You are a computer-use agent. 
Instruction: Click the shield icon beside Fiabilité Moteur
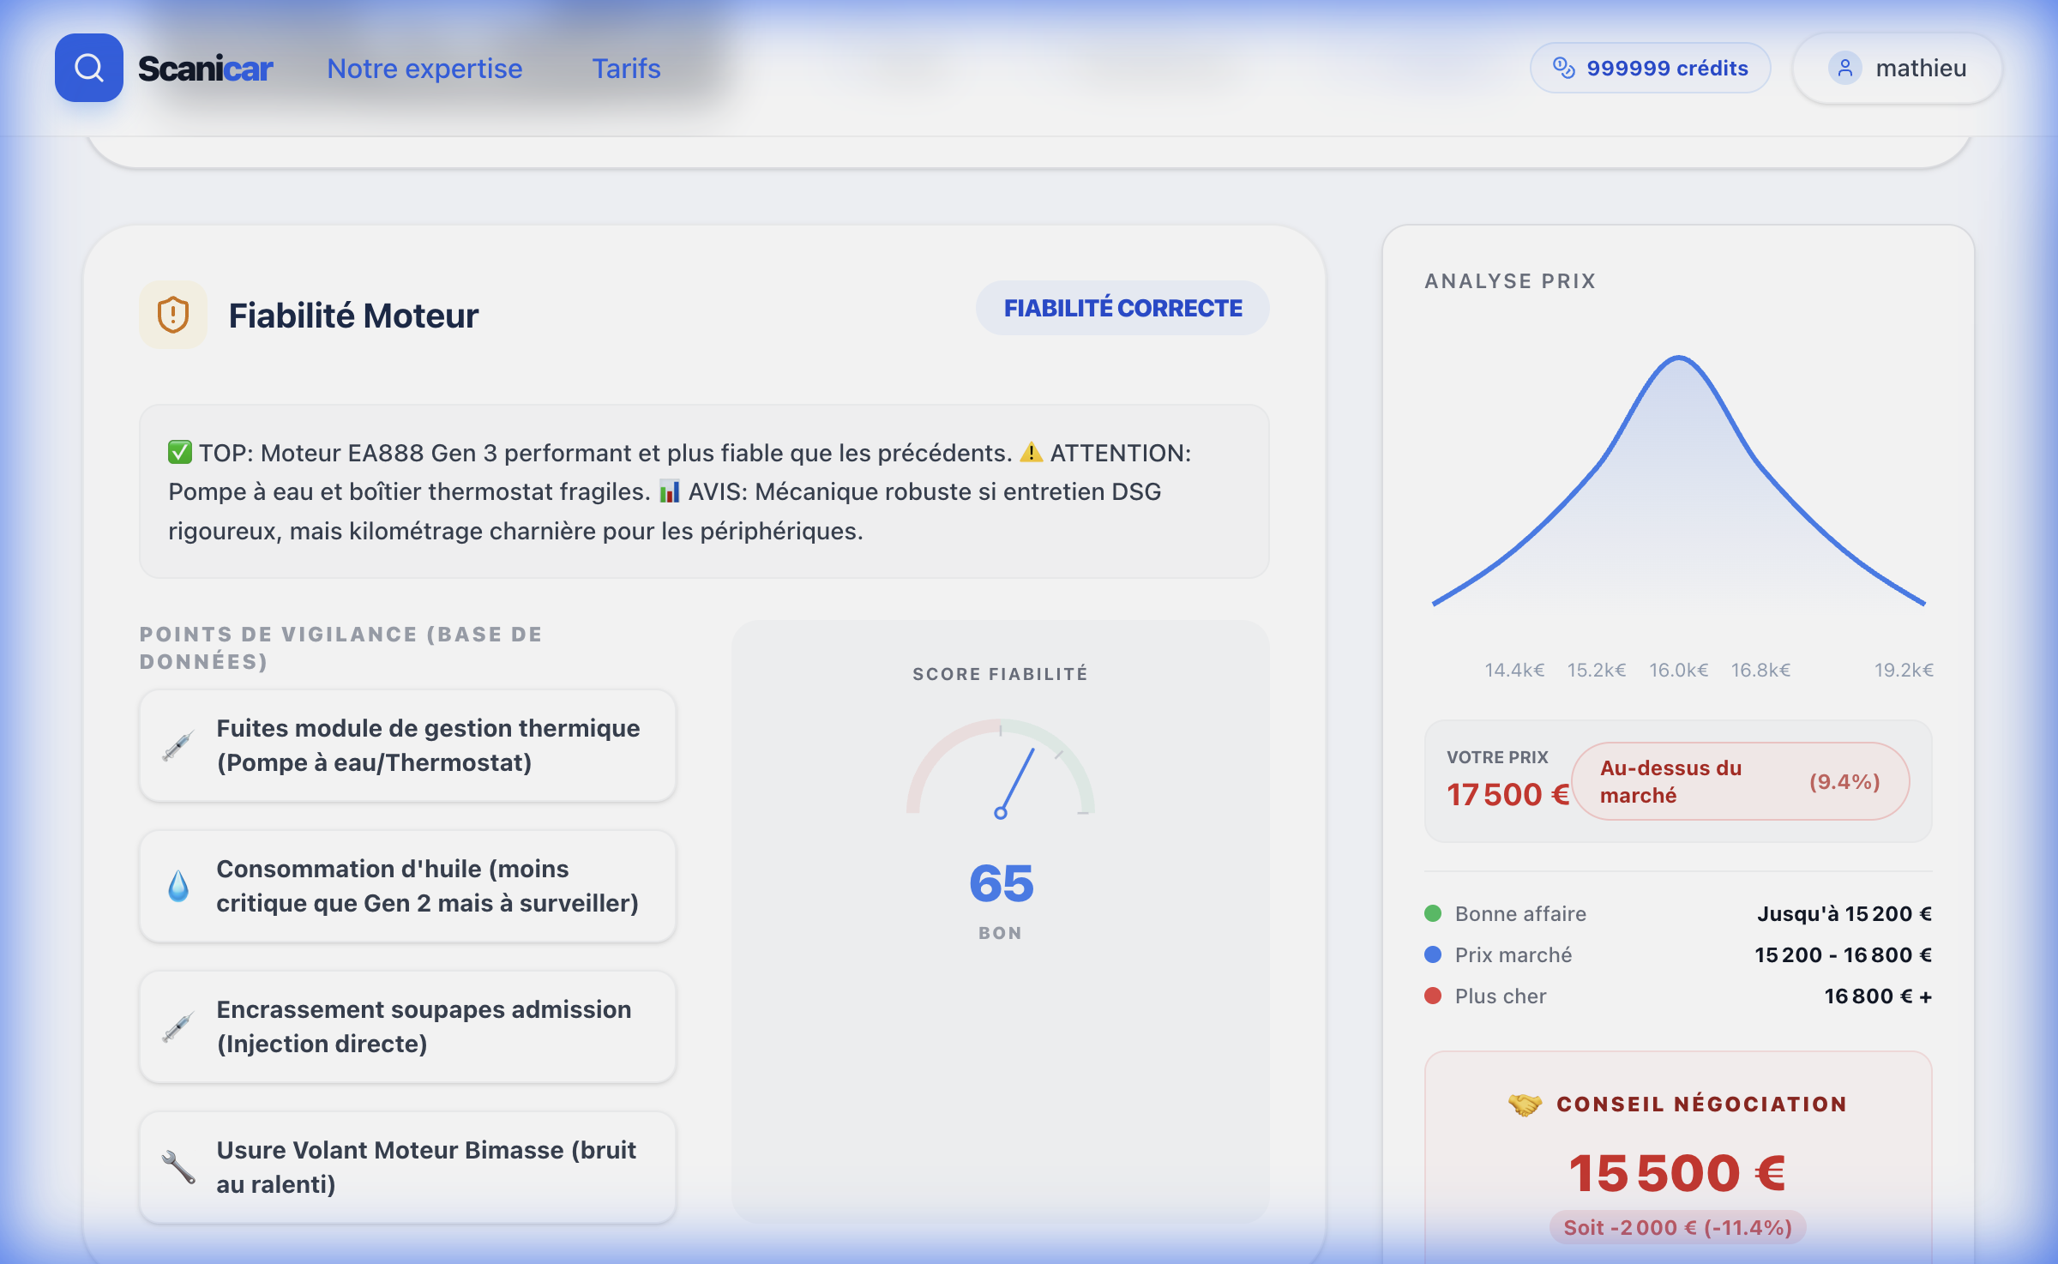click(x=173, y=315)
